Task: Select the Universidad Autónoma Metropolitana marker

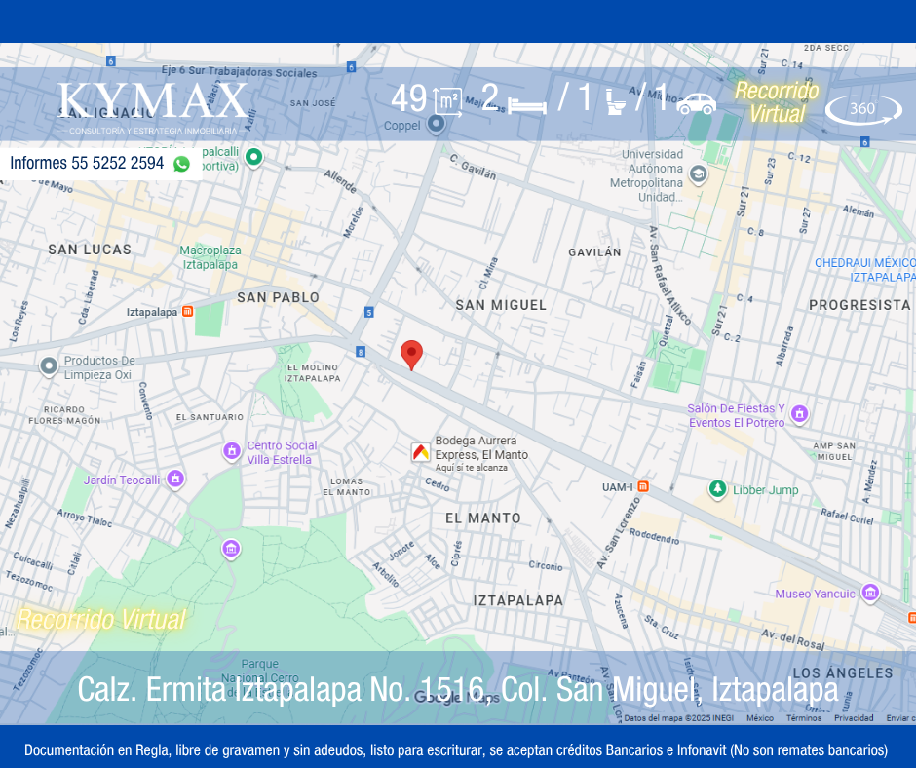Action: (x=698, y=174)
